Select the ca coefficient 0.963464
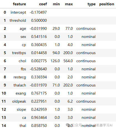The height and width of the screenshot is (130, 116). 39,117
